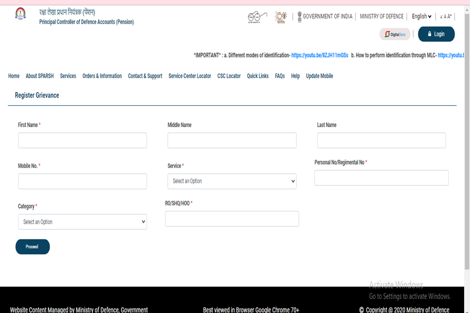Viewport: 470px width, 313px height.
Task: Click the national emblem beside Government of India
Action: click(x=299, y=16)
